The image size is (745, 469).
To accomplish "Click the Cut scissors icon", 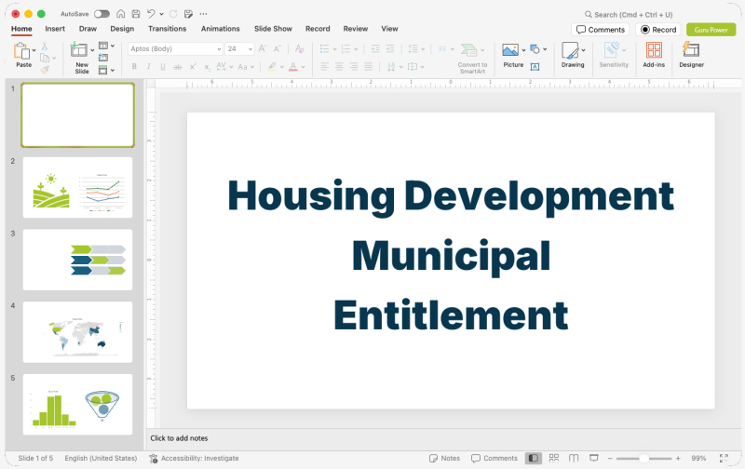I will (45, 46).
